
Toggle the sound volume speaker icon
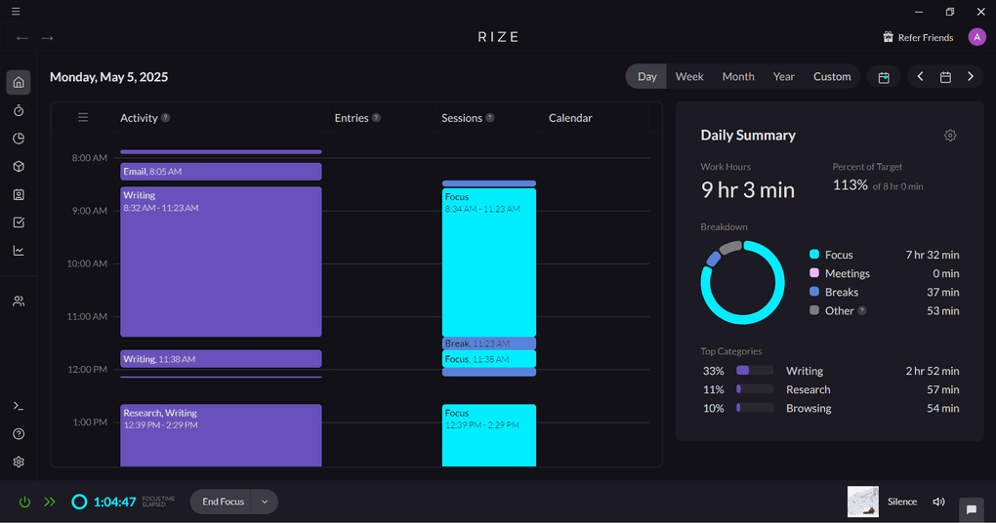point(938,503)
